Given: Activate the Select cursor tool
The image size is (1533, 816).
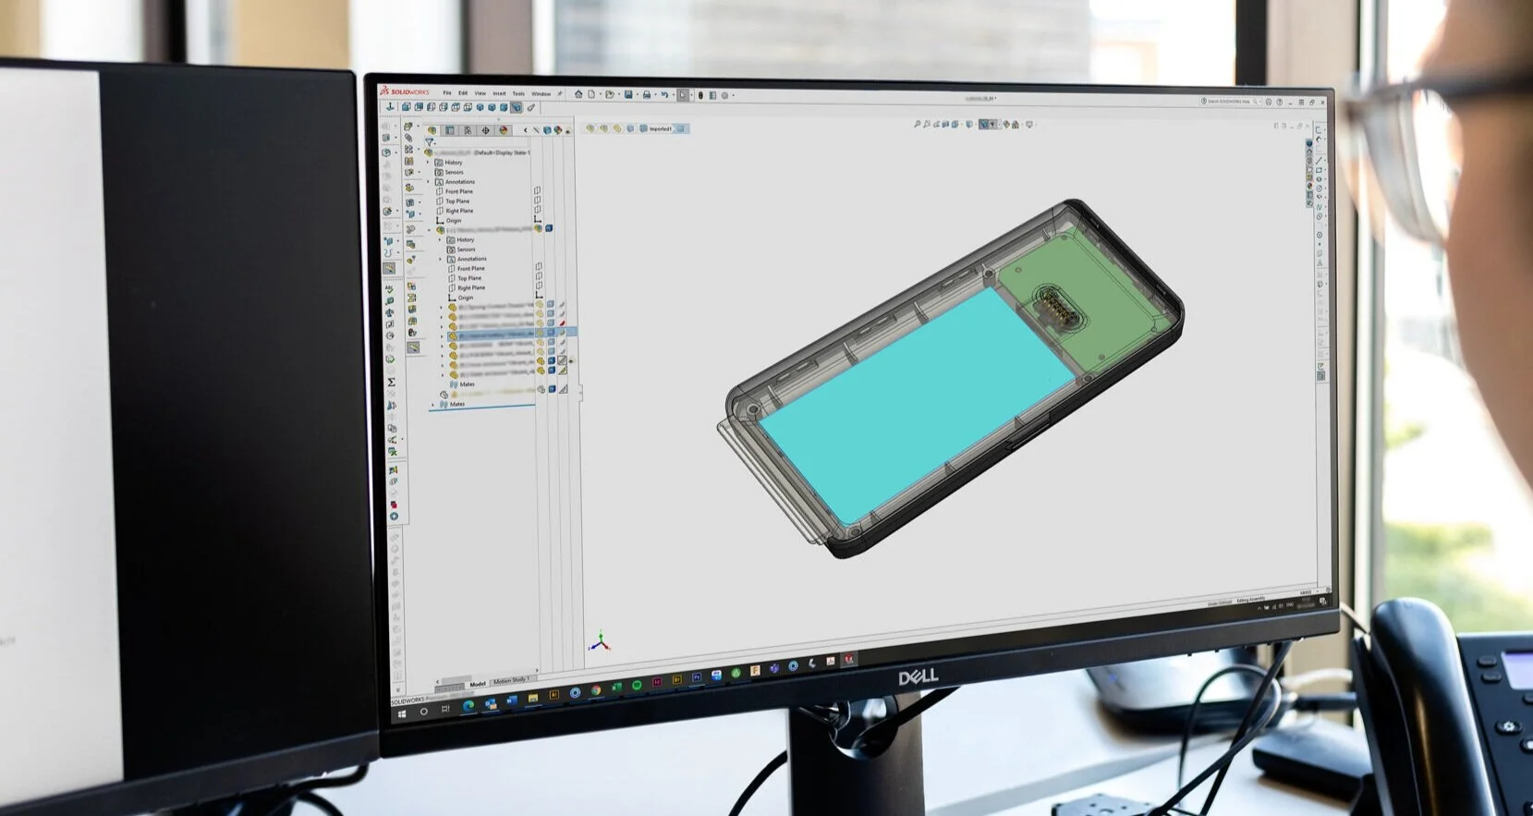Looking at the screenshot, I should (683, 94).
